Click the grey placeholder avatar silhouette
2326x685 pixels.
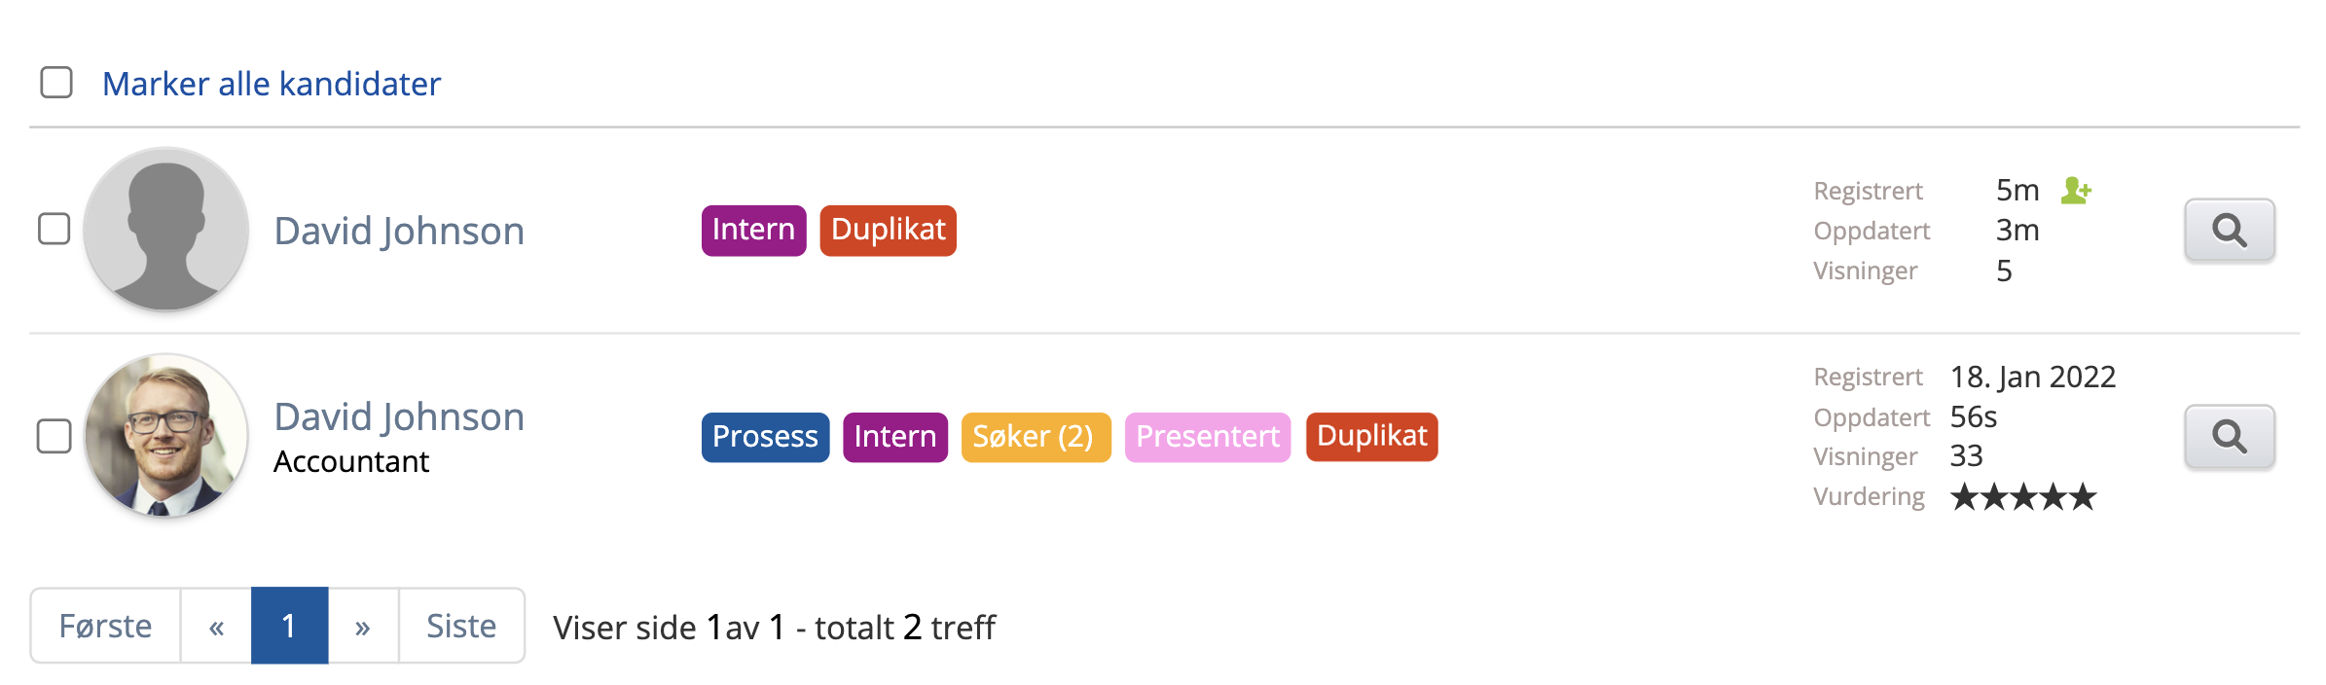pyautogui.click(x=166, y=230)
